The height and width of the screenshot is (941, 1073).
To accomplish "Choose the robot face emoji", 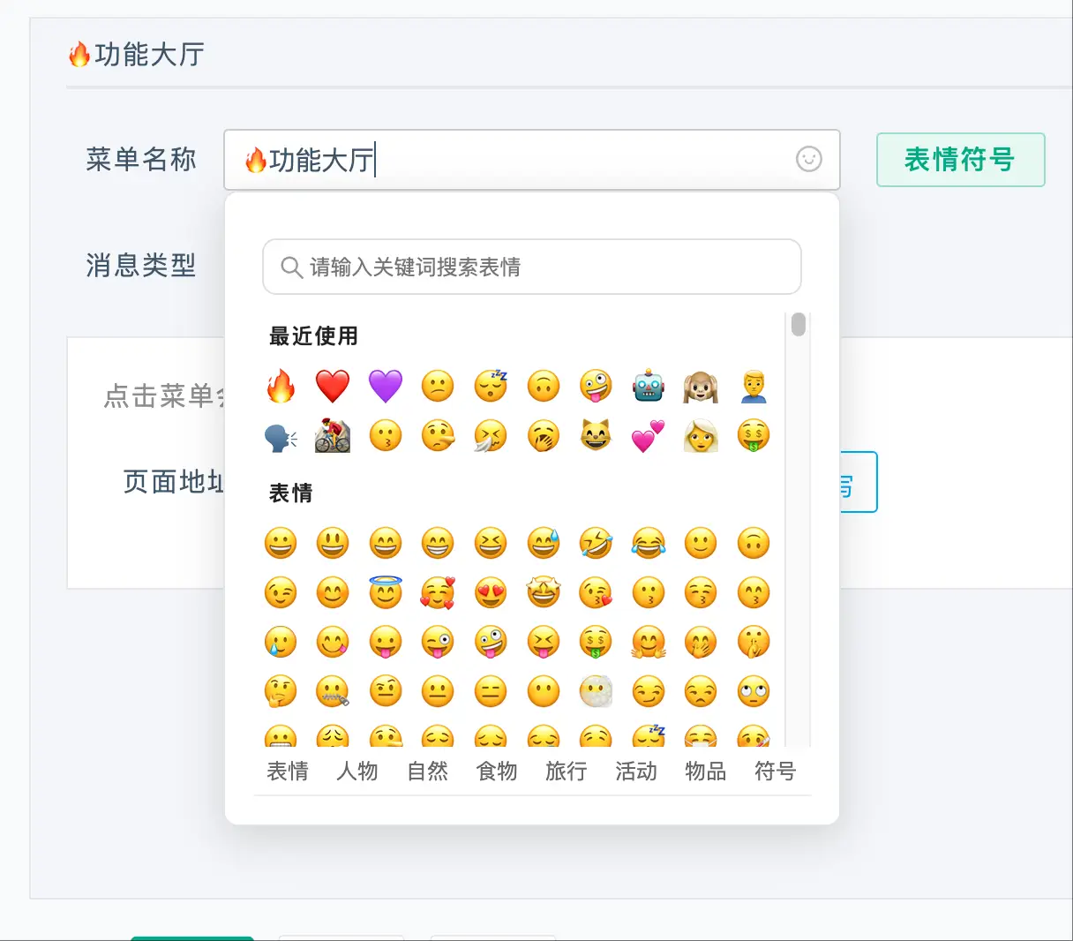I will coord(648,387).
